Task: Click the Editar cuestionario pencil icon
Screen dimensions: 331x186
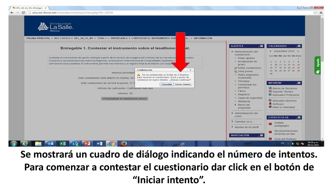Action: (x=236, y=68)
